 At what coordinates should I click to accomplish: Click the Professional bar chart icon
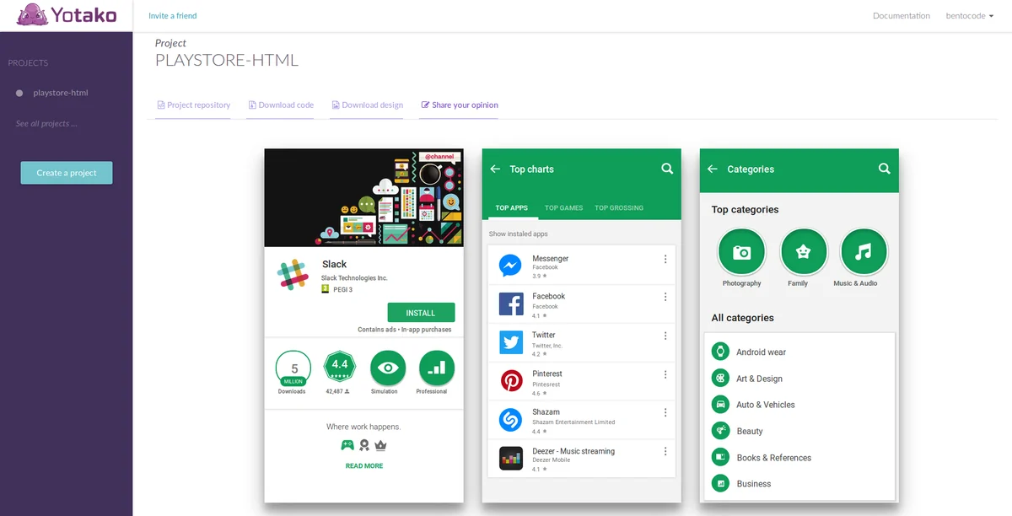point(437,368)
